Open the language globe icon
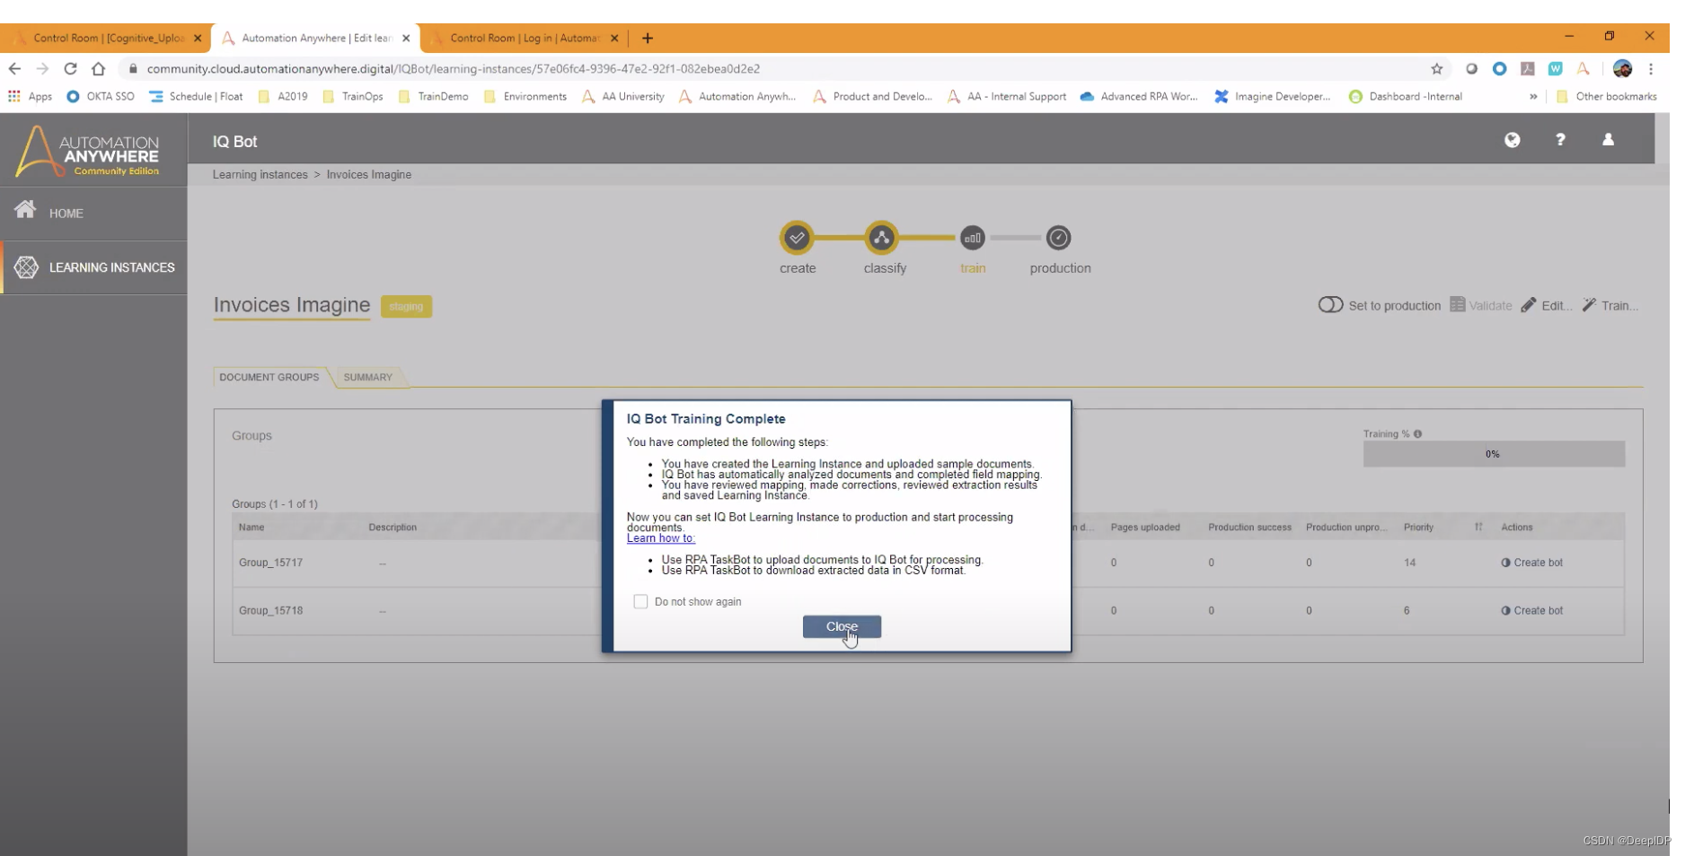The image size is (1685, 856). pyautogui.click(x=1513, y=140)
